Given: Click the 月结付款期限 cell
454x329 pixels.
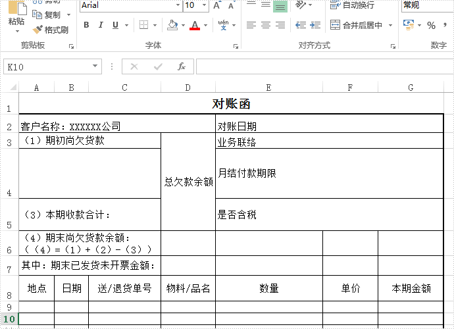Looking at the screenshot, I should (x=330, y=174).
